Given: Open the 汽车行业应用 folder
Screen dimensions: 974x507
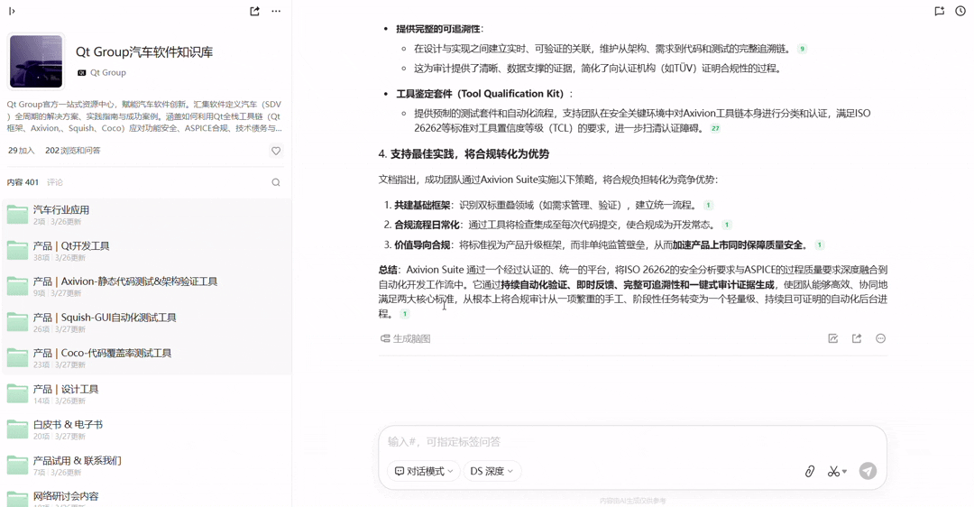Looking at the screenshot, I should (147, 215).
